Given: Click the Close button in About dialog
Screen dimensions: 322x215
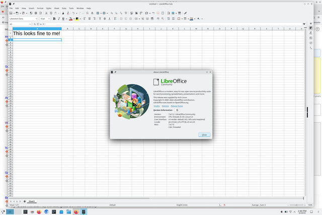Looking at the screenshot, I should coord(204,135).
